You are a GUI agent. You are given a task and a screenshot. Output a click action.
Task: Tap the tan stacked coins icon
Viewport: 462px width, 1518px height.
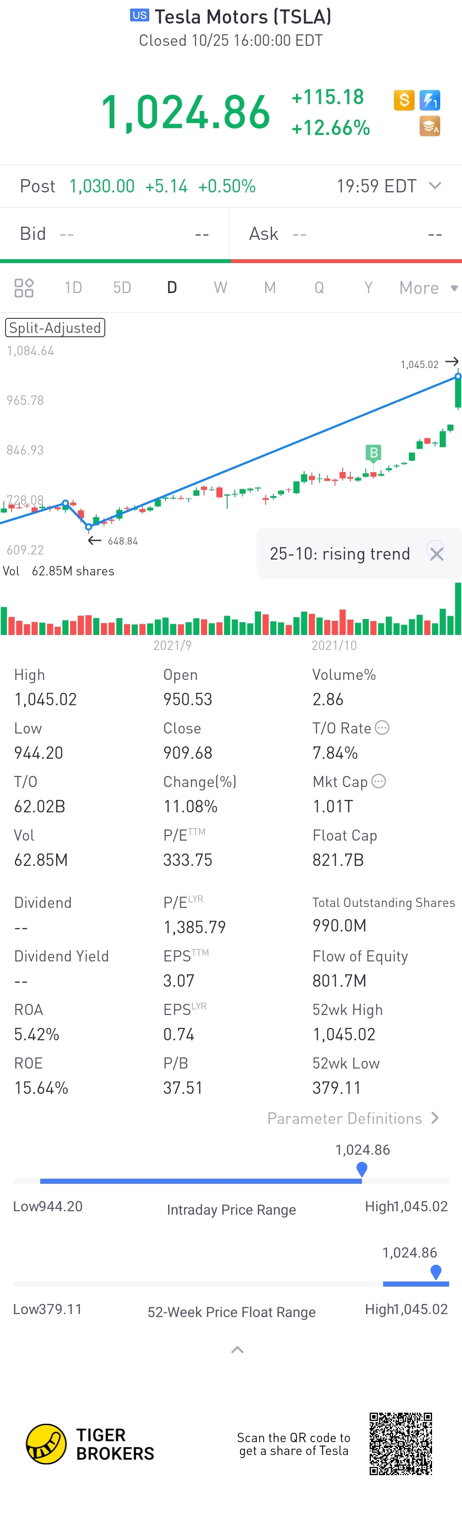pos(429,126)
